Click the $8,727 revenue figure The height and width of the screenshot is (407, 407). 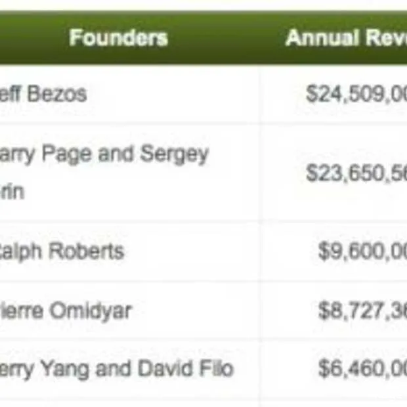362,311
